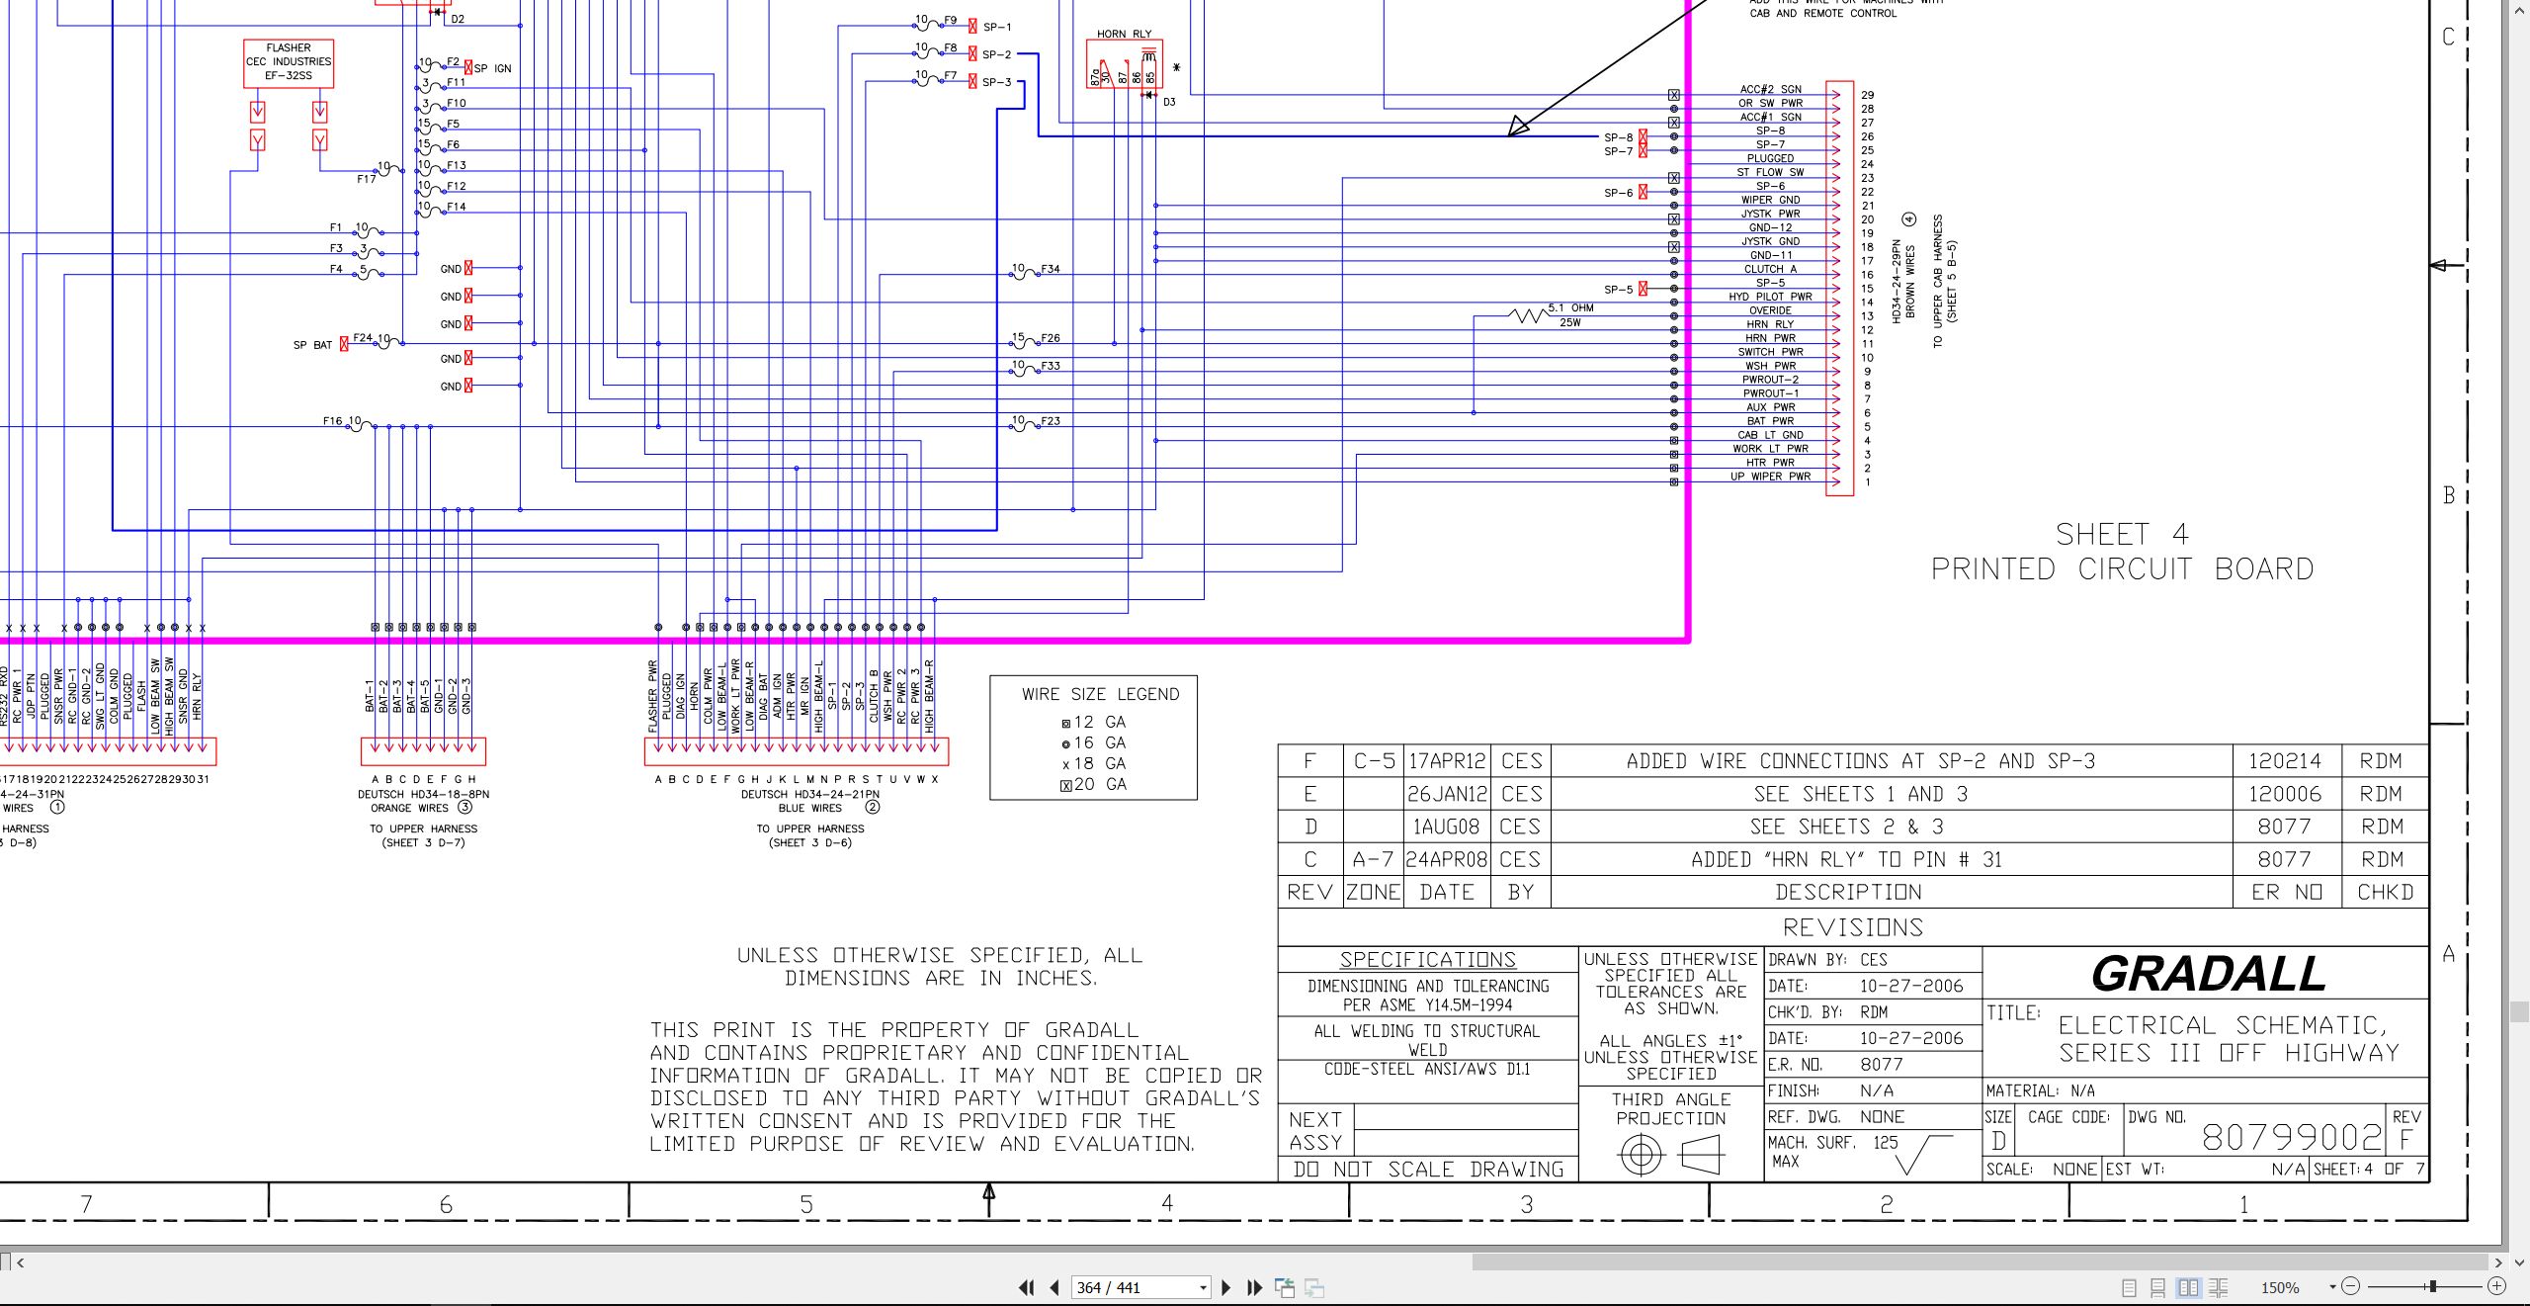Select continuous page view mode
This screenshot has height=1306, width=2530.
tap(2157, 1287)
